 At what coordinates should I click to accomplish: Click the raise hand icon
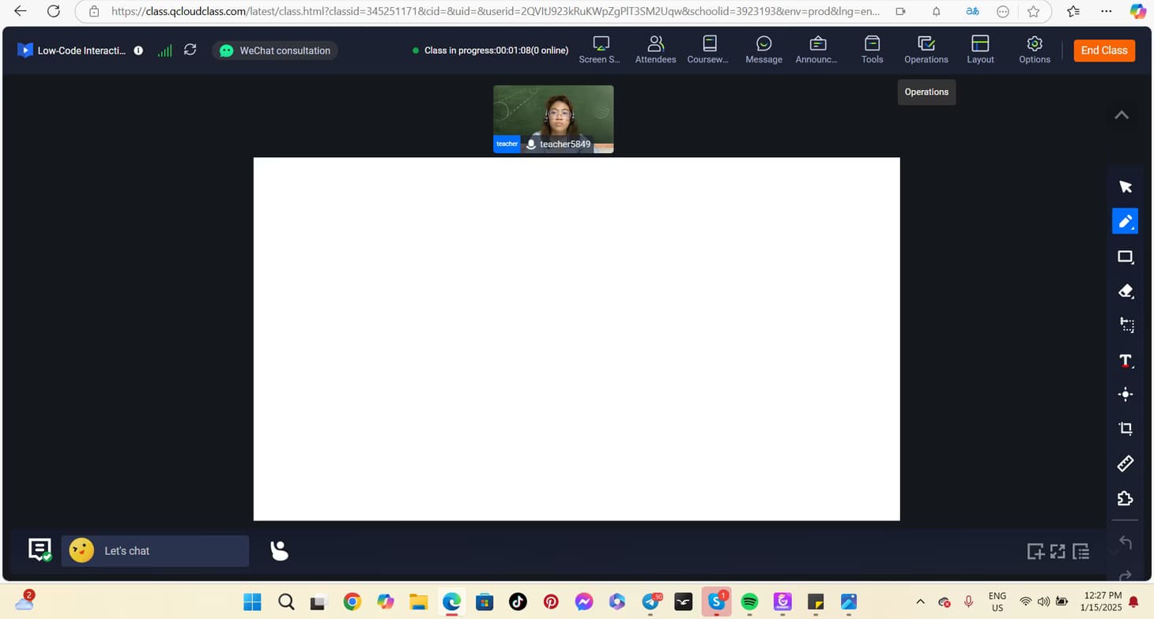pos(279,550)
